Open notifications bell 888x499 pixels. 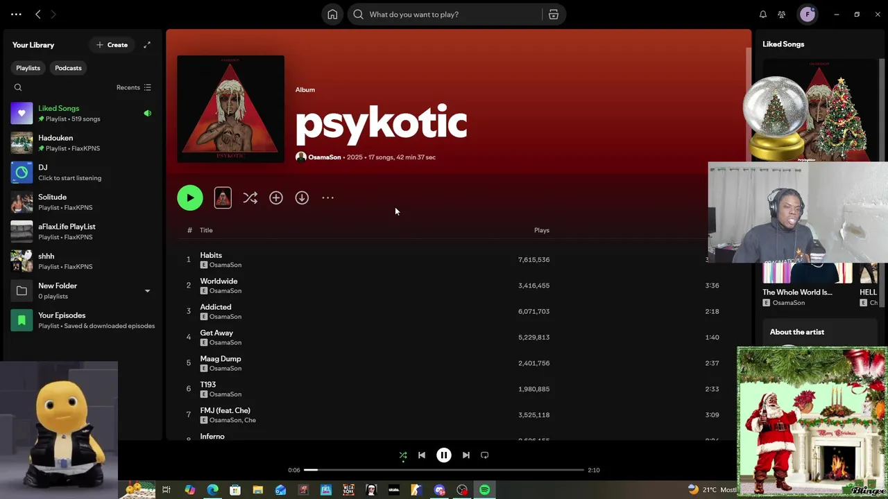[x=762, y=15]
